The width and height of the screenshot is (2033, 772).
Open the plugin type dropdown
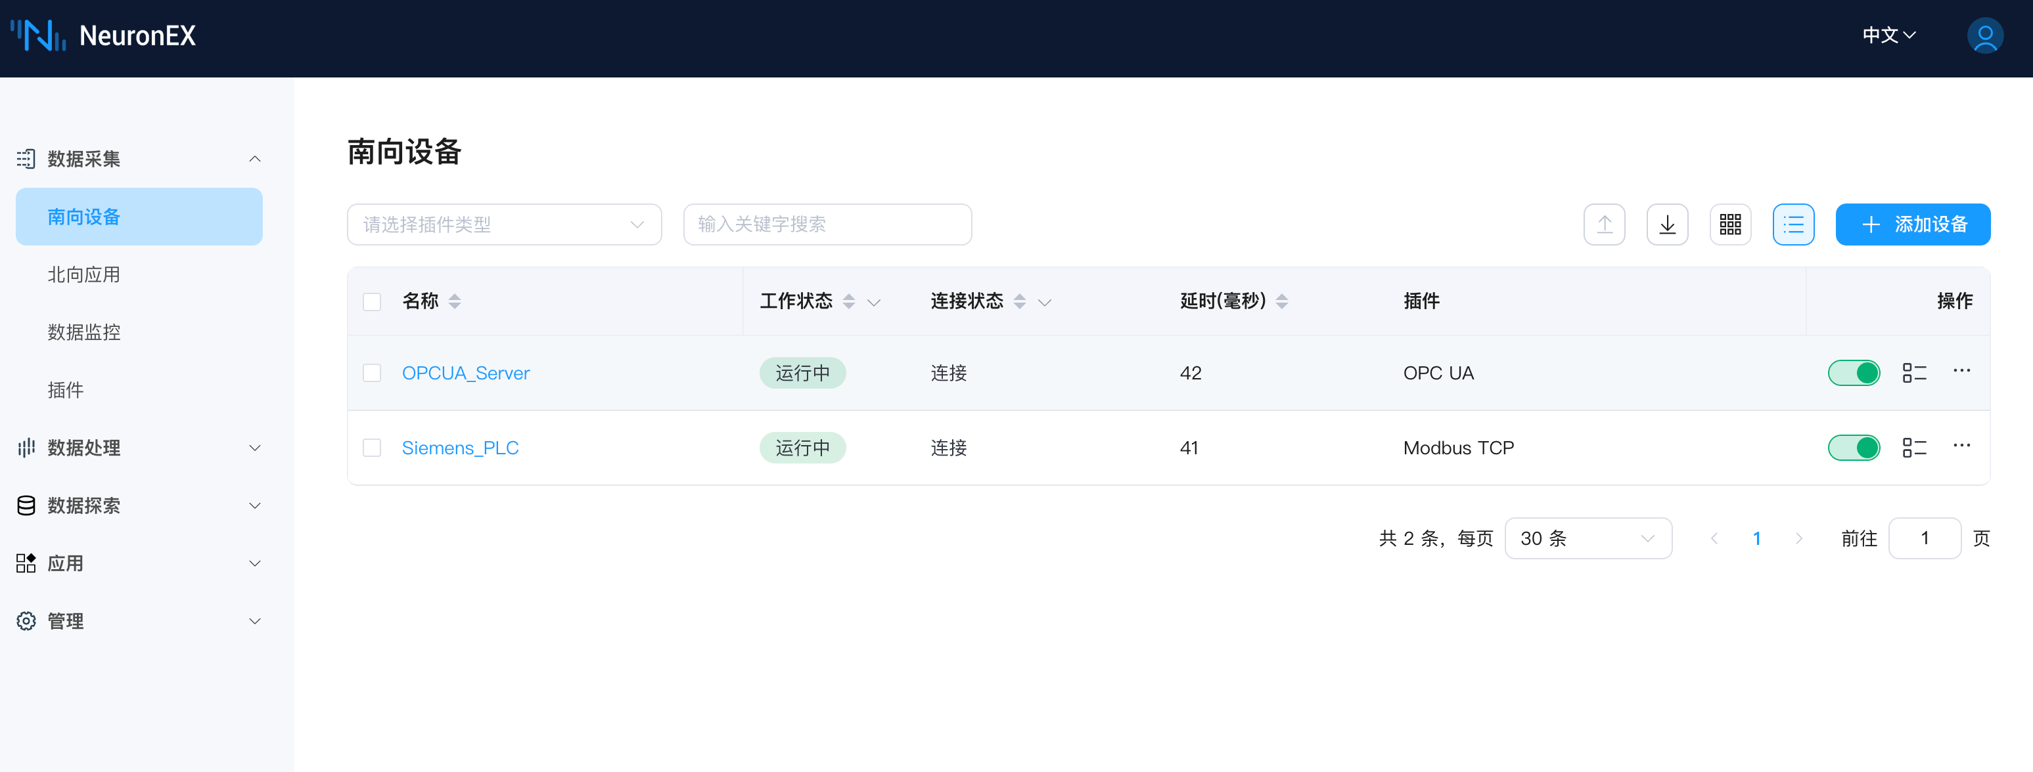click(x=503, y=225)
